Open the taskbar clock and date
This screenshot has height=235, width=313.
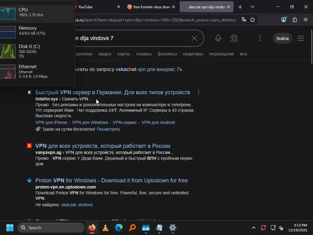[298, 228]
